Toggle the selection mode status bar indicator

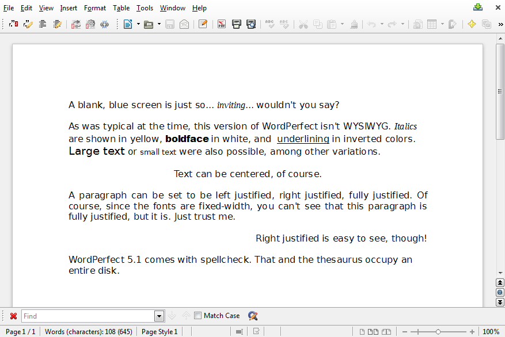[x=240, y=331]
